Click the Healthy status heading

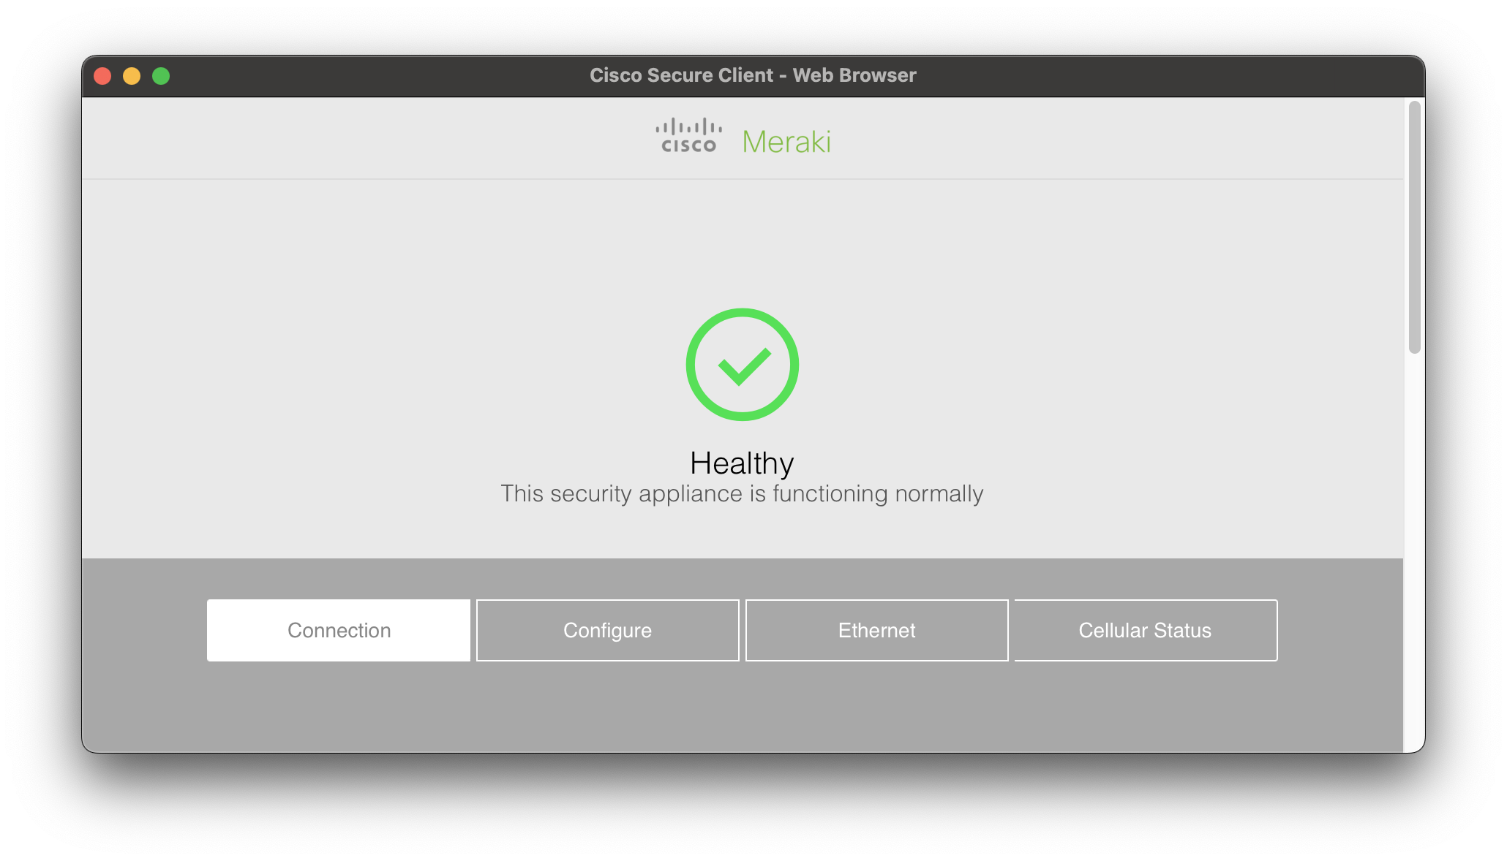(x=742, y=462)
